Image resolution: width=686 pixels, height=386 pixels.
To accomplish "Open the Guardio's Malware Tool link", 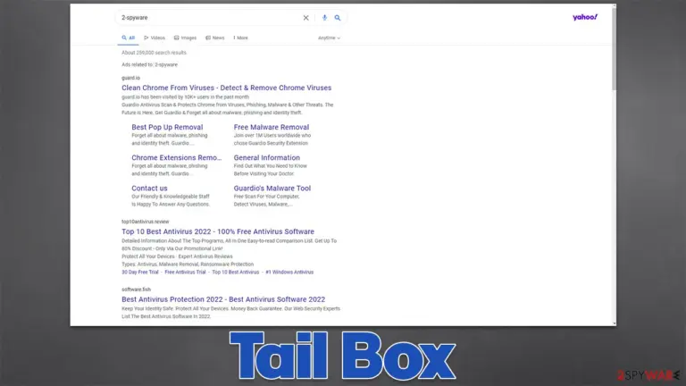I will pyautogui.click(x=272, y=189).
